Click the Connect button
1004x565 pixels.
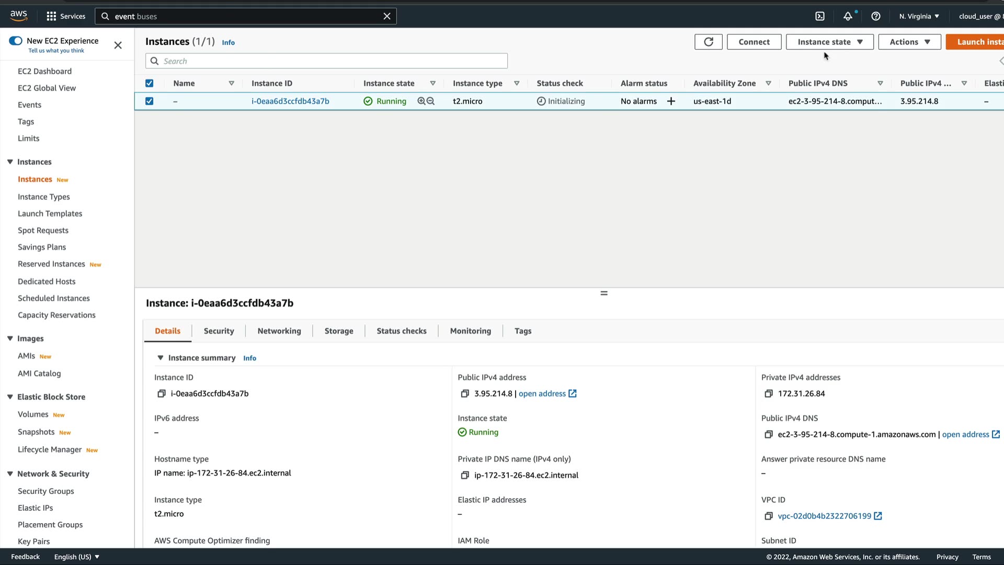754,42
